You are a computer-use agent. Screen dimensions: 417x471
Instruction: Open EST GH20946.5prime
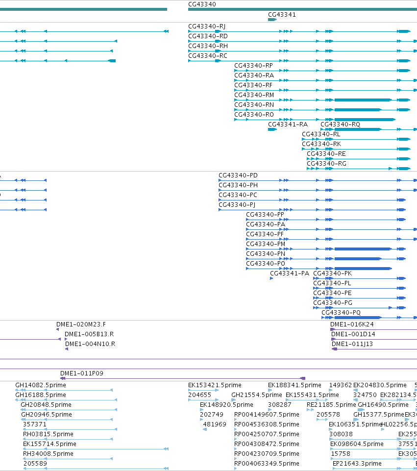point(46,415)
